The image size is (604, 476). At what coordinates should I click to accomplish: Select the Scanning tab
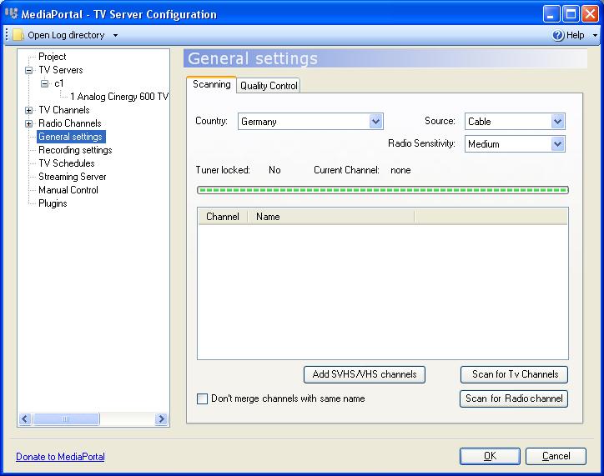211,84
